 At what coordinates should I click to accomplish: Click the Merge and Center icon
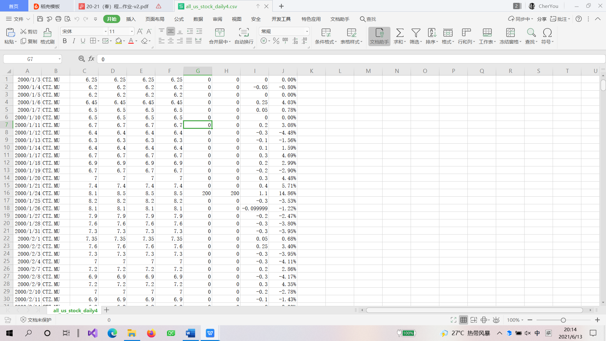pos(220,33)
